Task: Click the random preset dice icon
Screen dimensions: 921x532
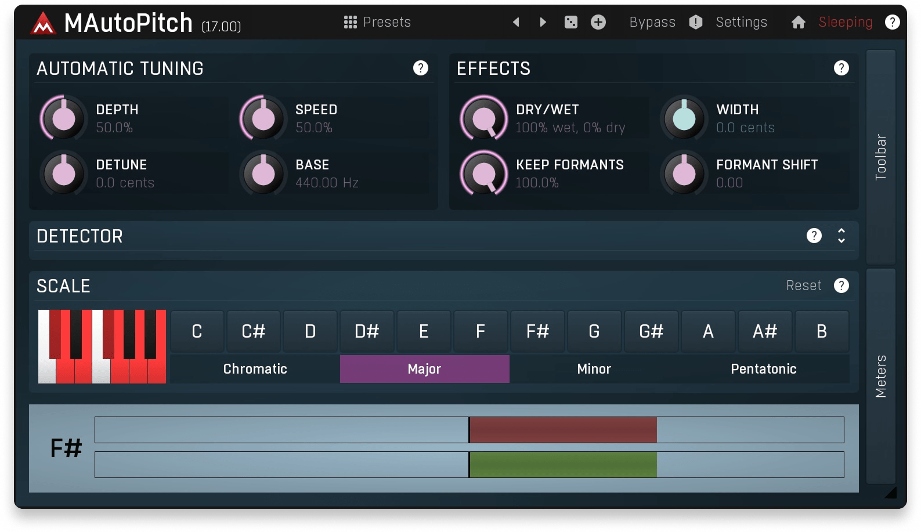Action: (x=570, y=22)
